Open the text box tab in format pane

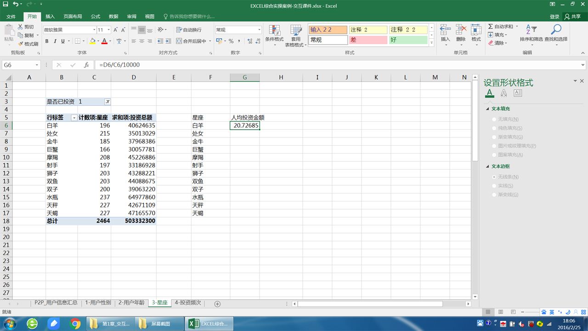pyautogui.click(x=518, y=93)
